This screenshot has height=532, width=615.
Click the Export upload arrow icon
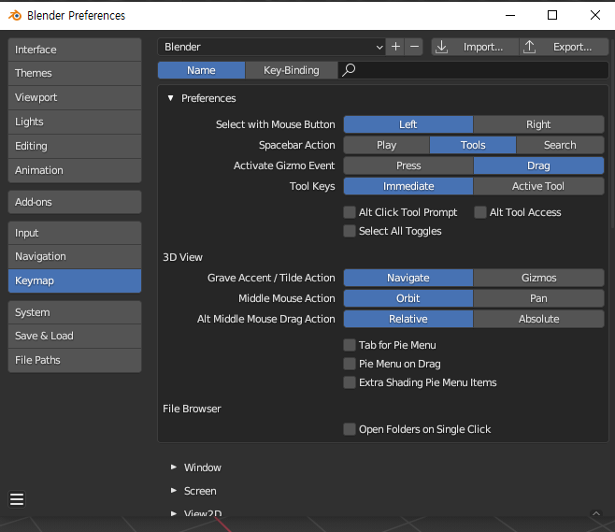529,47
